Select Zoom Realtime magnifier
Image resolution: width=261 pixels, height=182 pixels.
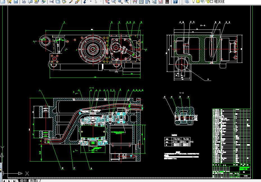[114, 2]
